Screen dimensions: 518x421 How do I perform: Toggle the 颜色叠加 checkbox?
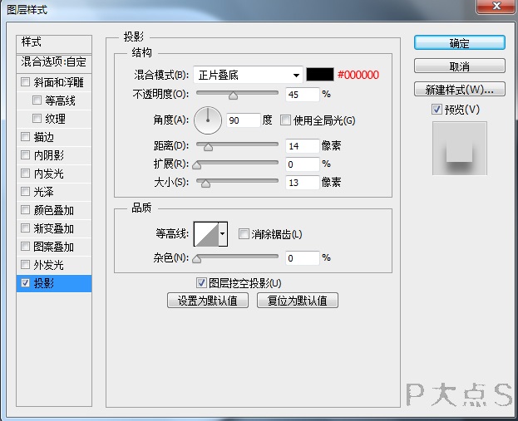point(26,209)
